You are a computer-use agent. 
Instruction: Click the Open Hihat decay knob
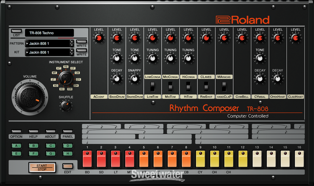(x=278, y=78)
